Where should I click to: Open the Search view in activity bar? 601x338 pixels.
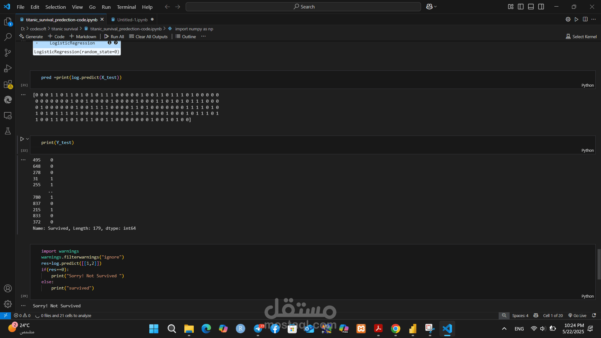(8, 37)
